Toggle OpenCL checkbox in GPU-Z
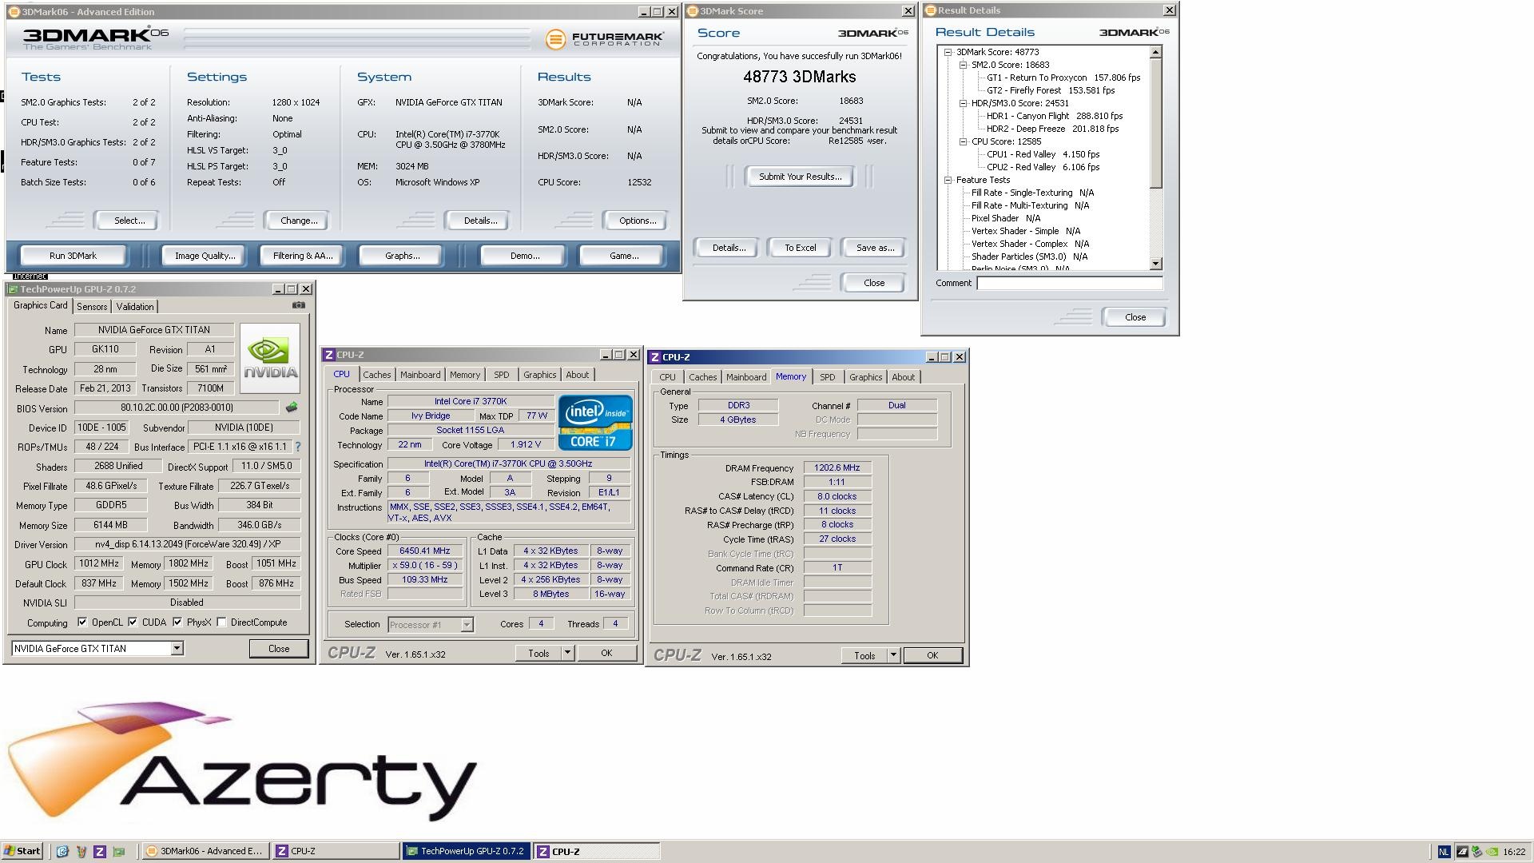The image size is (1534, 863). point(82,622)
